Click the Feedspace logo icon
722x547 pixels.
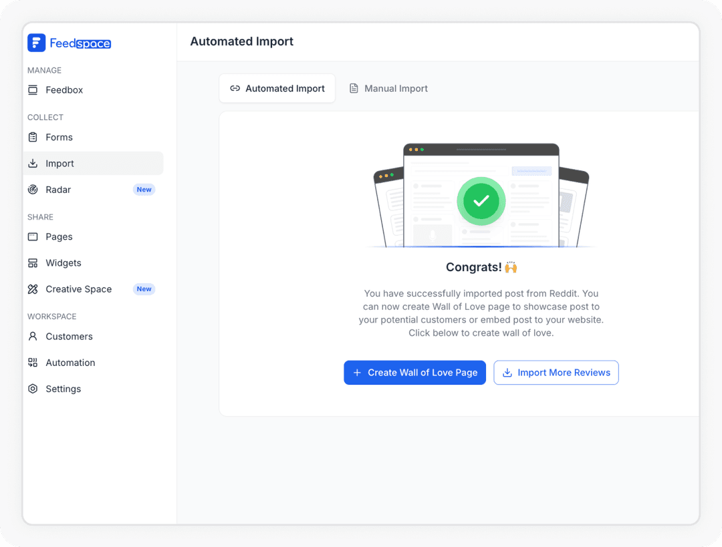[x=36, y=43]
